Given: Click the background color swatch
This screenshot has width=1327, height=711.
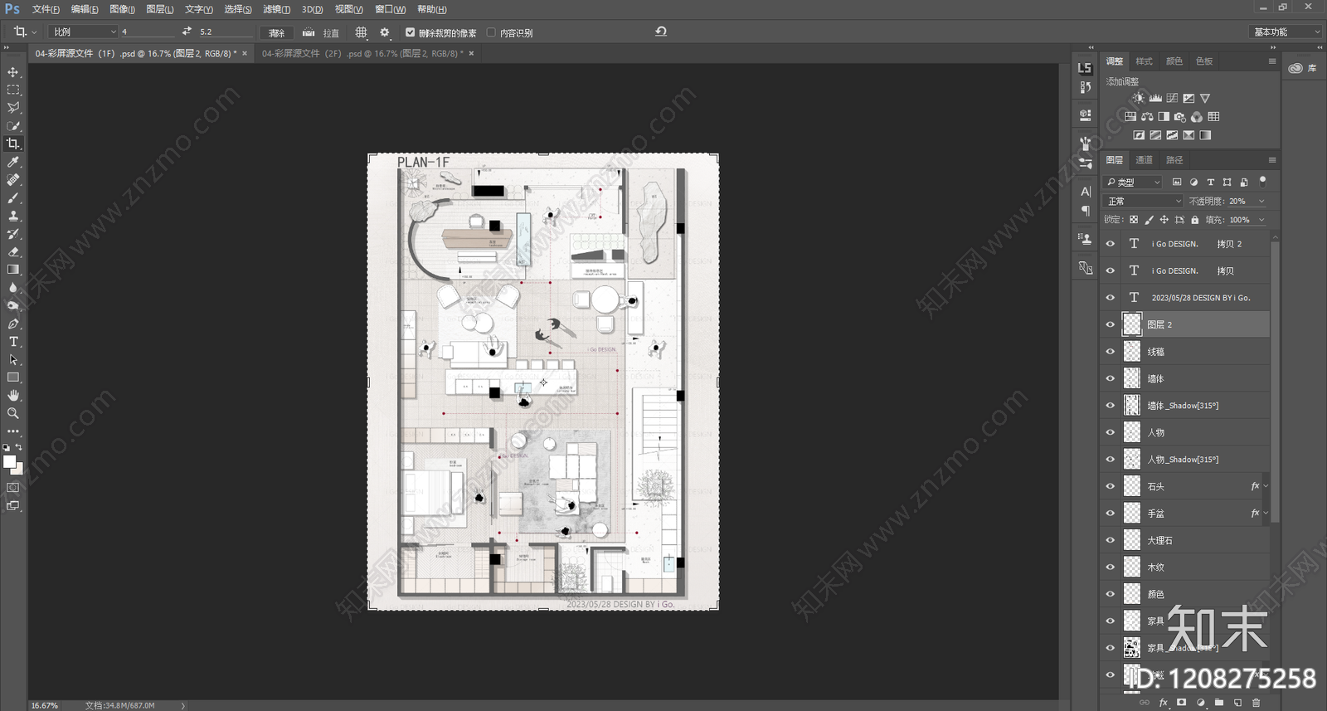Looking at the screenshot, I should pyautogui.click(x=17, y=469).
